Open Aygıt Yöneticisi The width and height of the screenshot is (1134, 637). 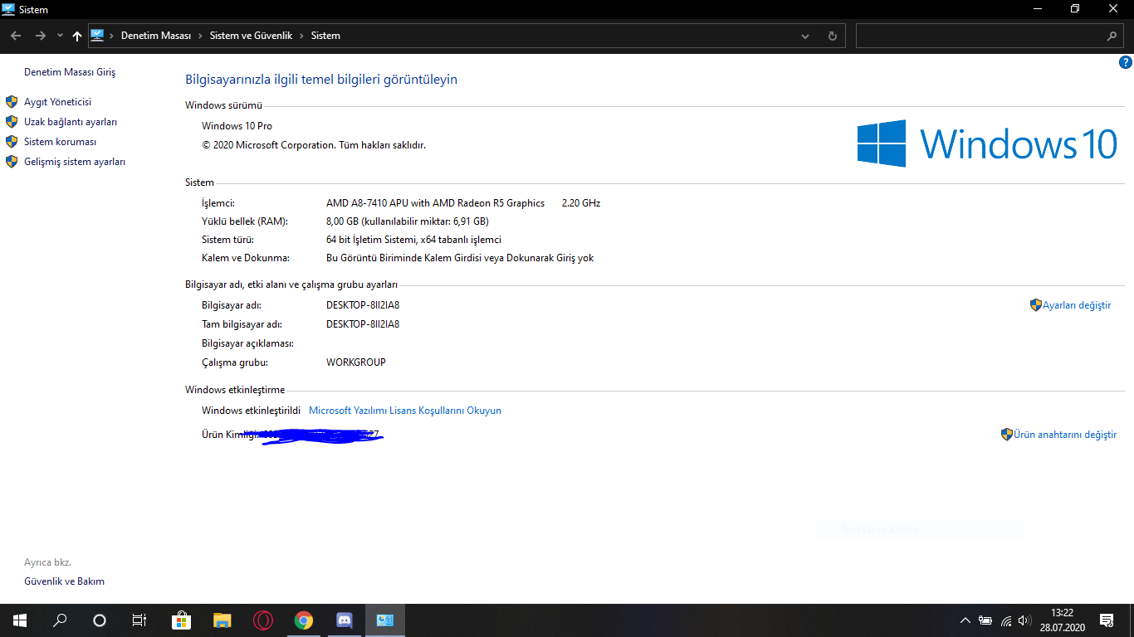coord(57,102)
